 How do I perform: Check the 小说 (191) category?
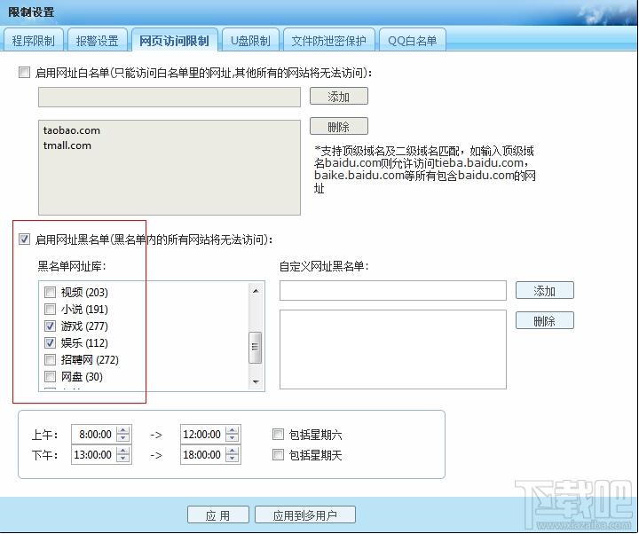(50, 310)
